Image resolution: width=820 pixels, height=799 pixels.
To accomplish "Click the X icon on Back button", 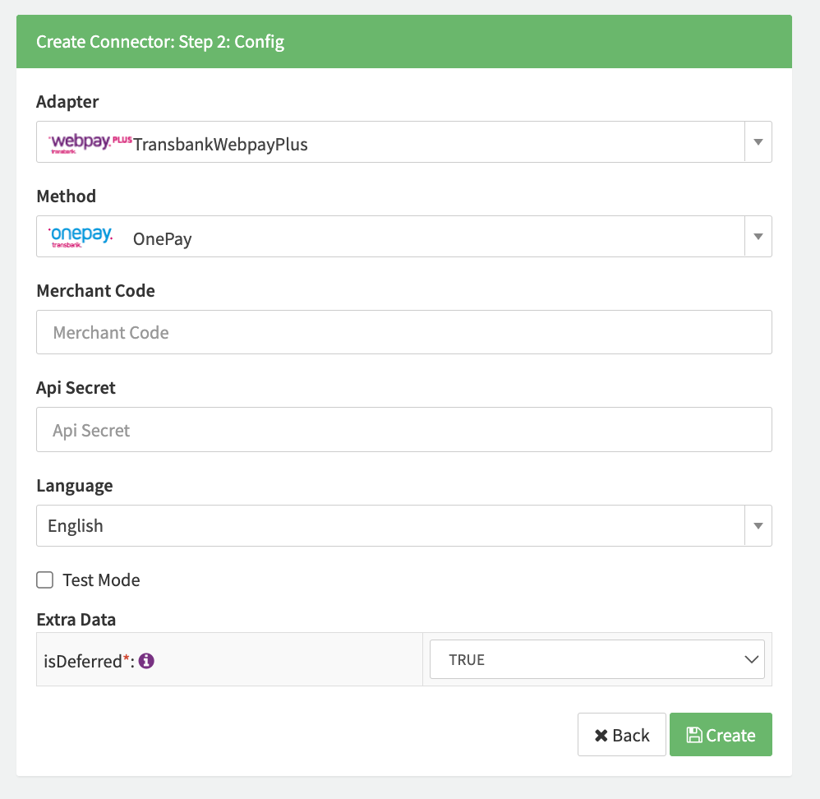I will 601,735.
